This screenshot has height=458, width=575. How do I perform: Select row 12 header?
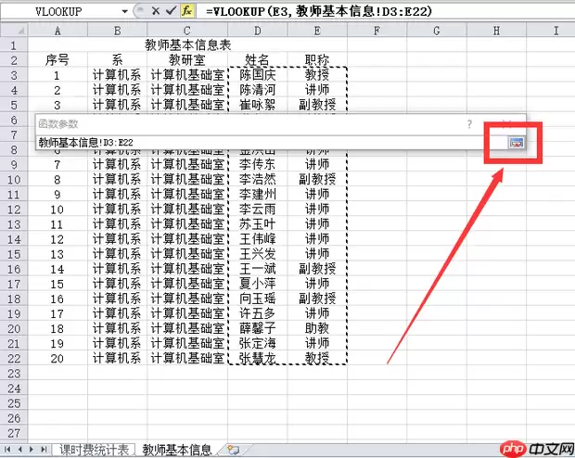coord(14,210)
